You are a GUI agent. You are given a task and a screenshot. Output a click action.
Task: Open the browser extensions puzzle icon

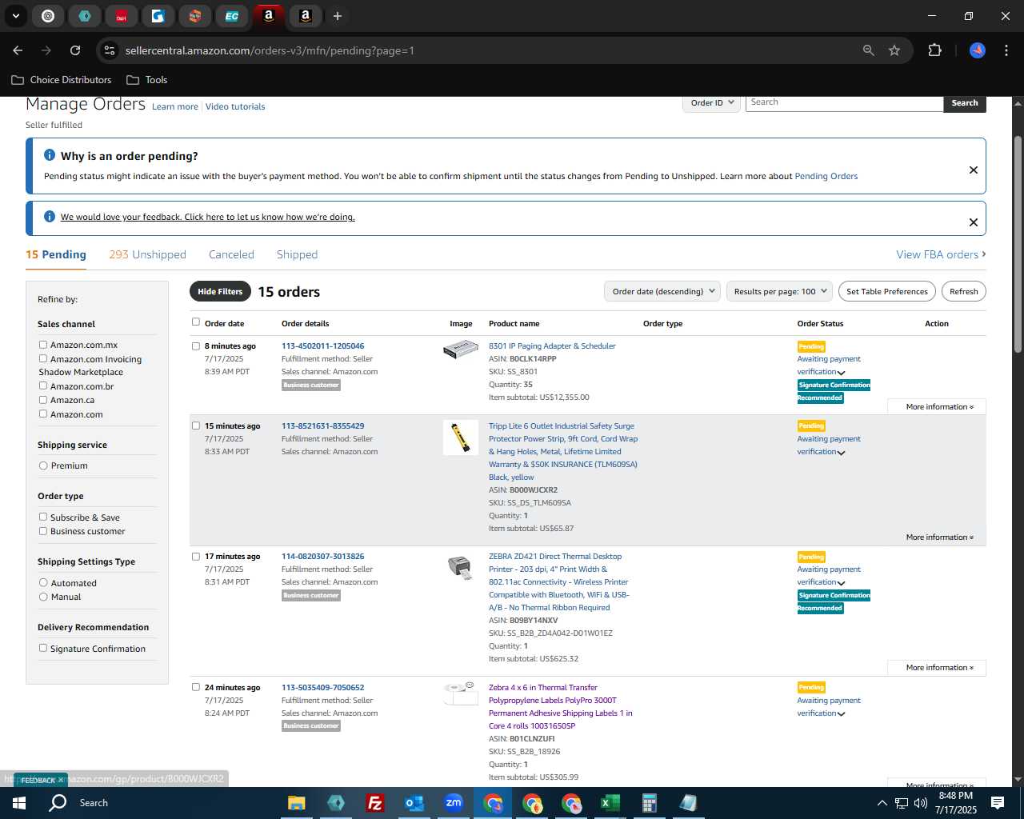(934, 50)
